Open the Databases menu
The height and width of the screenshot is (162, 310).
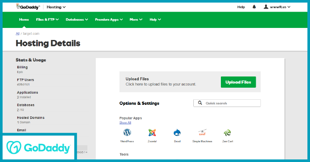click(77, 19)
